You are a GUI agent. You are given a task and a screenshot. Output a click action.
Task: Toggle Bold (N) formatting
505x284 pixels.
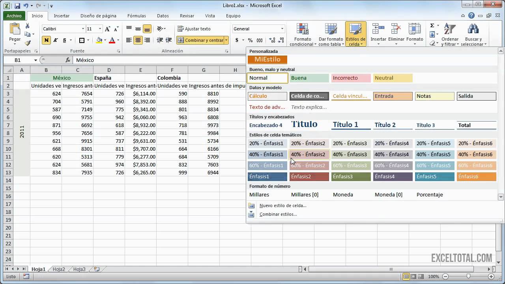tap(47, 40)
